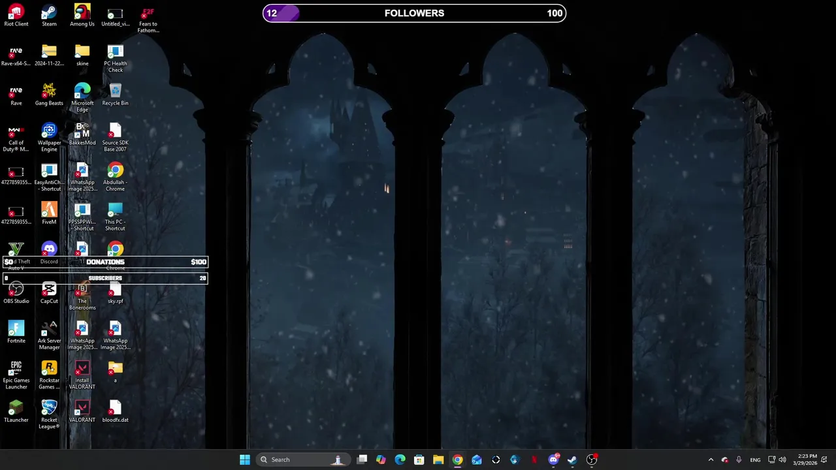Viewport: 836px width, 470px height.
Task: Select the Abdullah - Chrome shortcut
Action: [x=115, y=178]
